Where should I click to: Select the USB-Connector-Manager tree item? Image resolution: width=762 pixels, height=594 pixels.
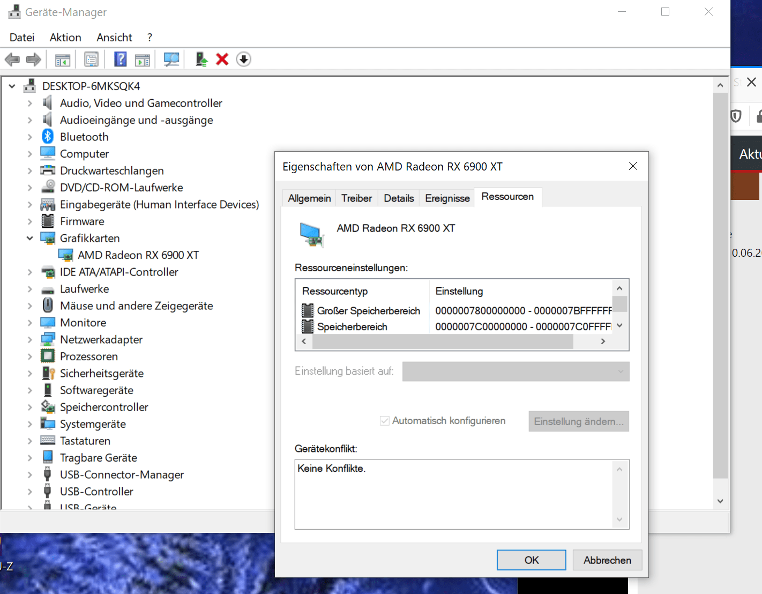(122, 474)
